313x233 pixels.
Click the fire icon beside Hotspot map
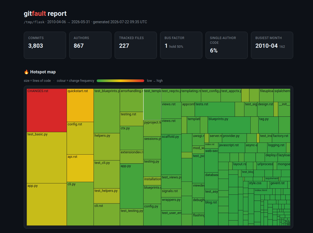point(26,72)
